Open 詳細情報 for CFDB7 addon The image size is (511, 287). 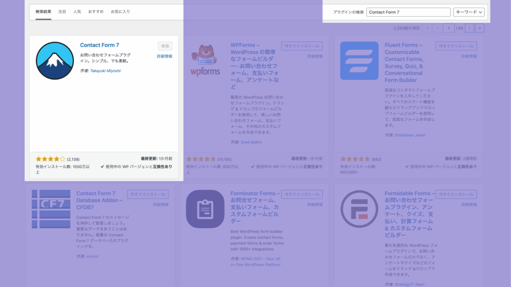click(x=161, y=205)
